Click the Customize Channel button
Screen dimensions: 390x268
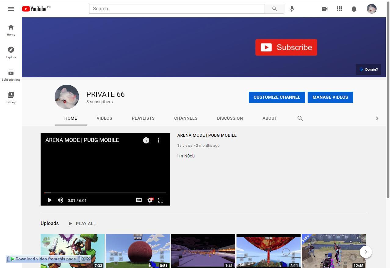coord(277,97)
